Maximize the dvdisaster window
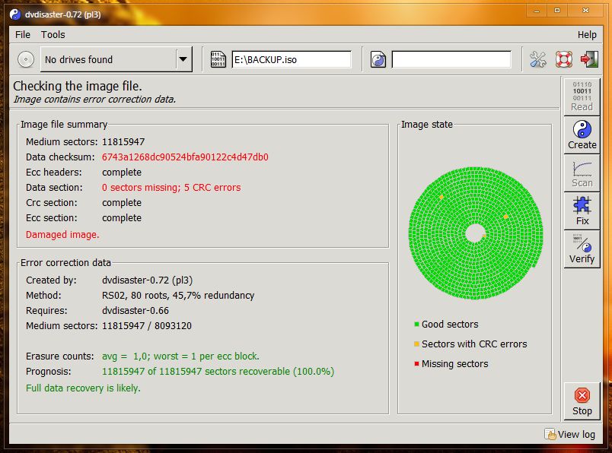 click(x=557, y=11)
